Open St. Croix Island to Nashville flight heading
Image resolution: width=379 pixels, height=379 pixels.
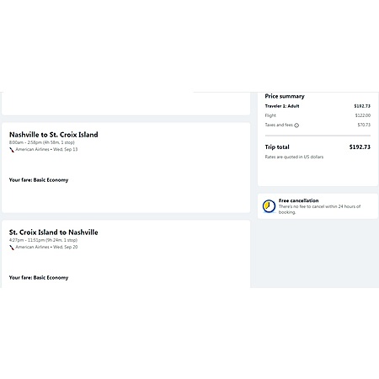pos(54,232)
